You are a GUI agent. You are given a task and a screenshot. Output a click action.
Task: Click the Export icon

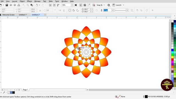[x=54, y=5]
